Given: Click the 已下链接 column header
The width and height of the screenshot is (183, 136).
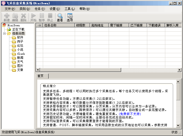Looking at the screenshot, I should pyautogui.click(x=138, y=25).
